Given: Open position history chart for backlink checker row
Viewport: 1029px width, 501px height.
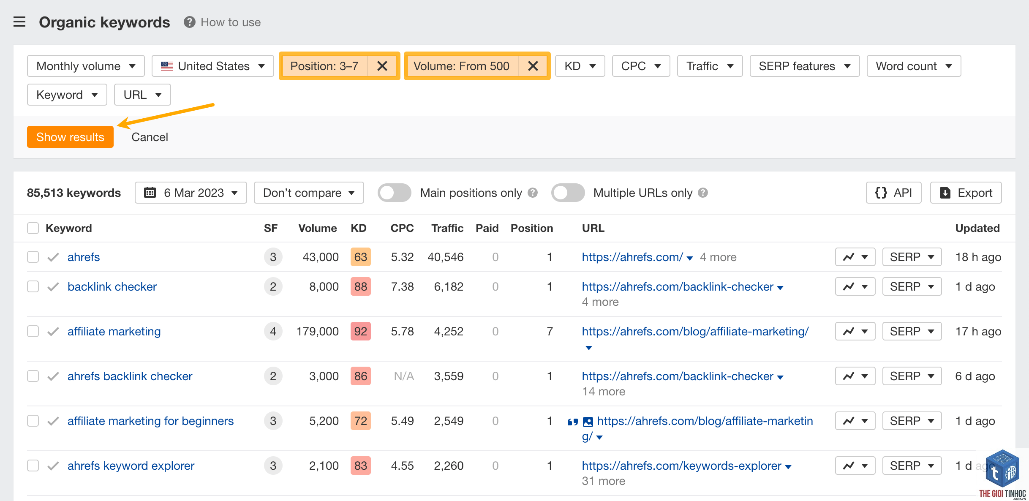Looking at the screenshot, I should pyautogui.click(x=855, y=286).
